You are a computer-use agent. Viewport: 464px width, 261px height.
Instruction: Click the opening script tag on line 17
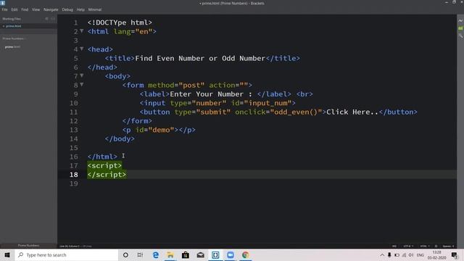(104, 165)
